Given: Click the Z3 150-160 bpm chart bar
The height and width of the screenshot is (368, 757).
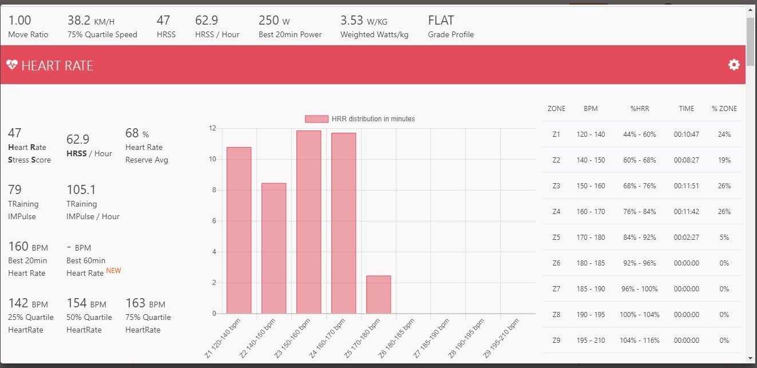Looking at the screenshot, I should click(308, 222).
